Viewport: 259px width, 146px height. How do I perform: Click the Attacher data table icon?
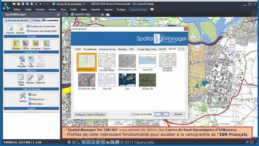30,79
